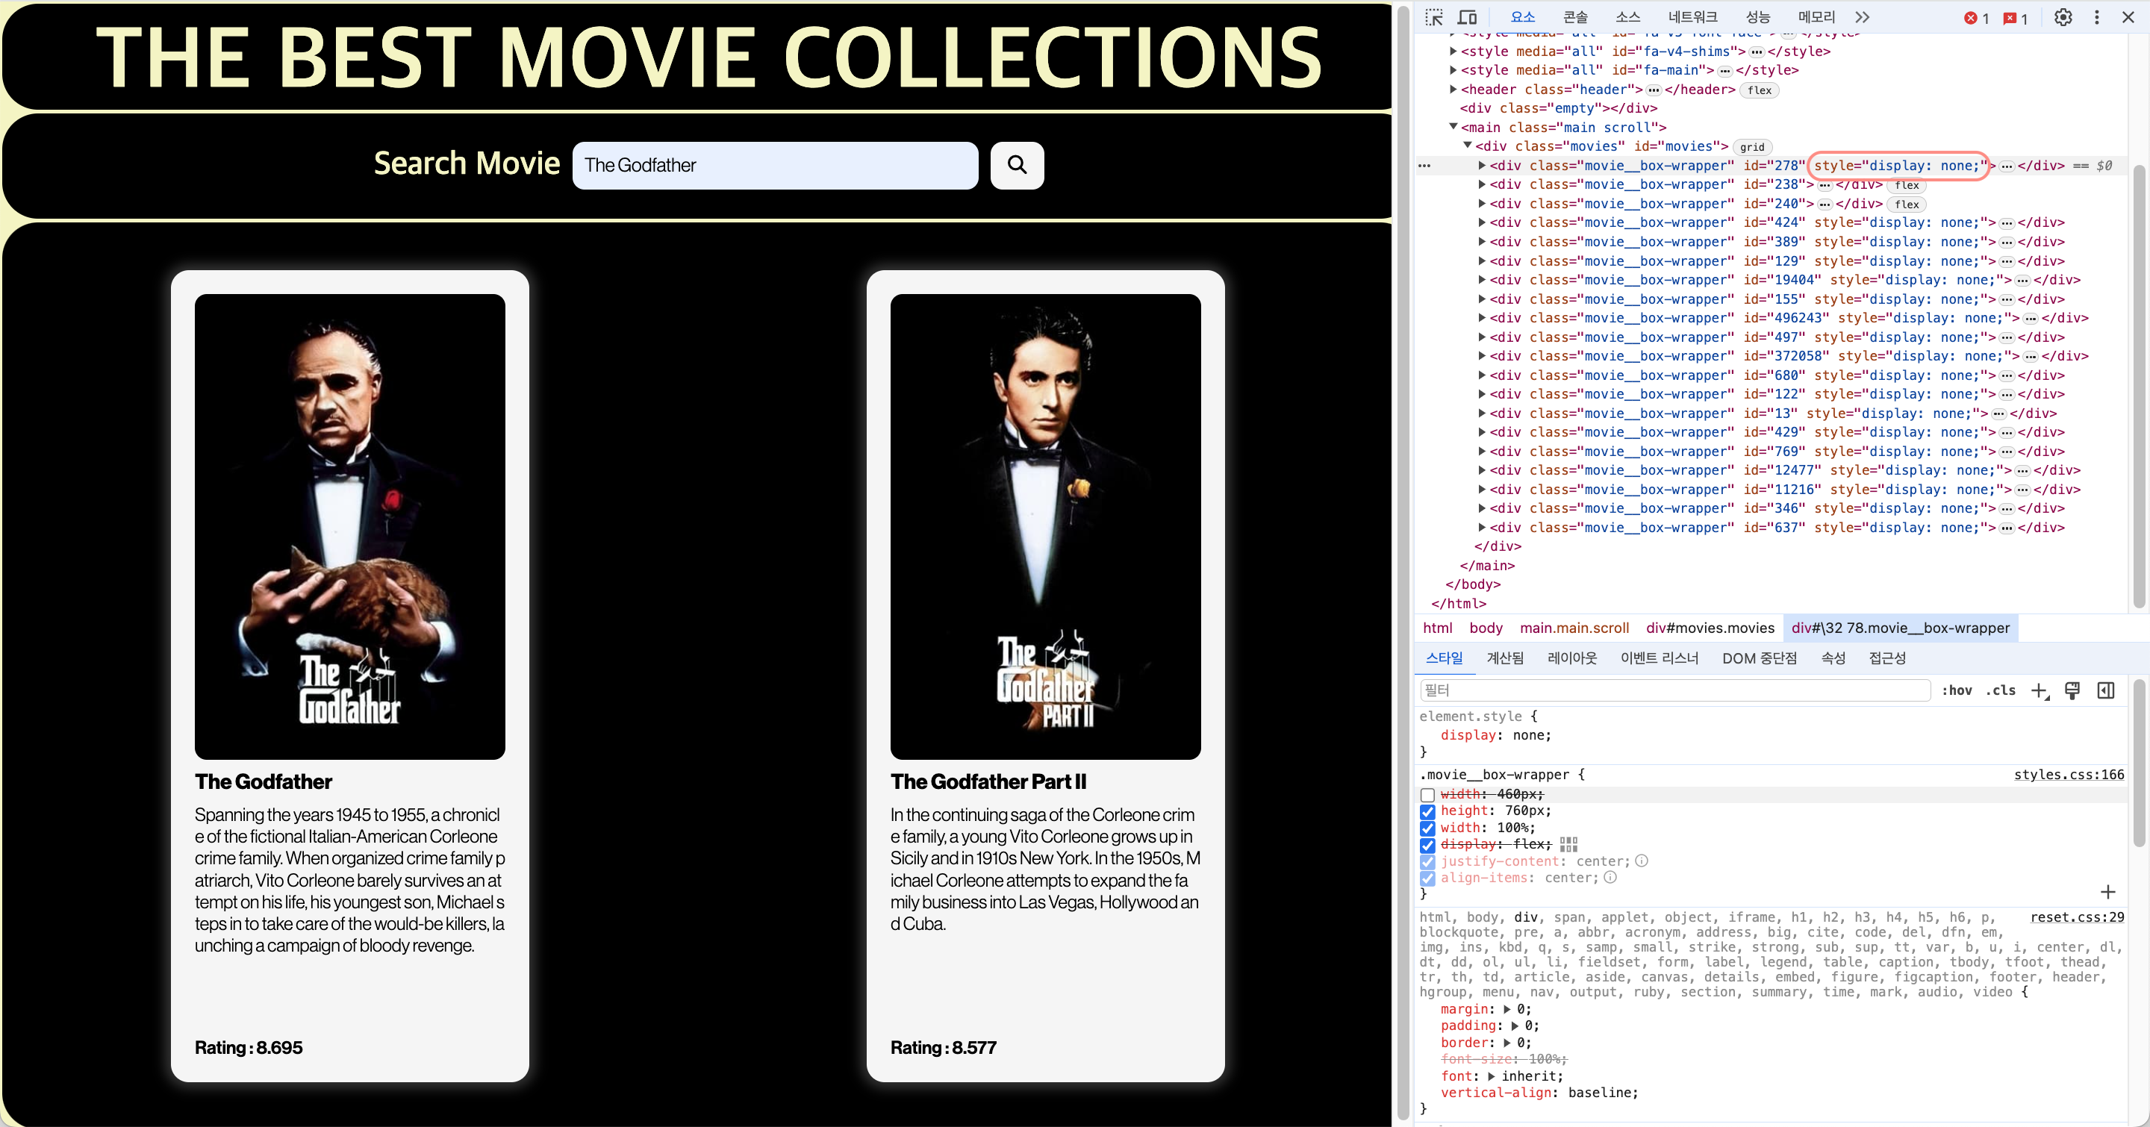Click the magnifier search button
2150x1127 pixels.
pos(1017,165)
